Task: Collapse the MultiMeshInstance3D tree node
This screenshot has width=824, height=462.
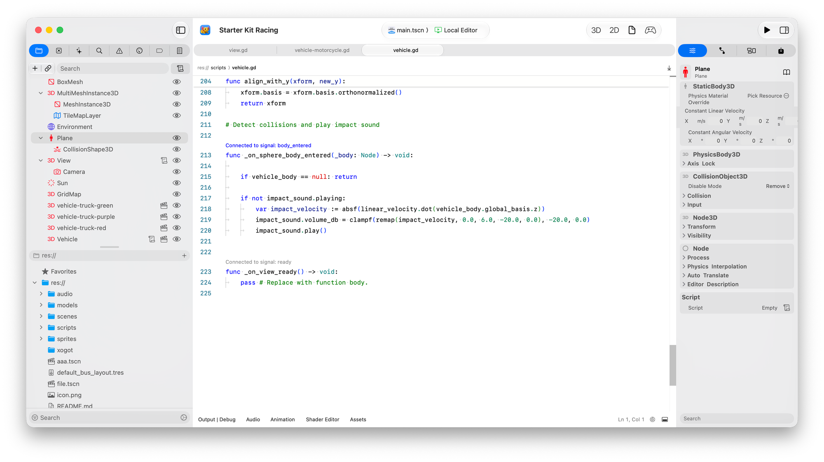Action: [41, 93]
